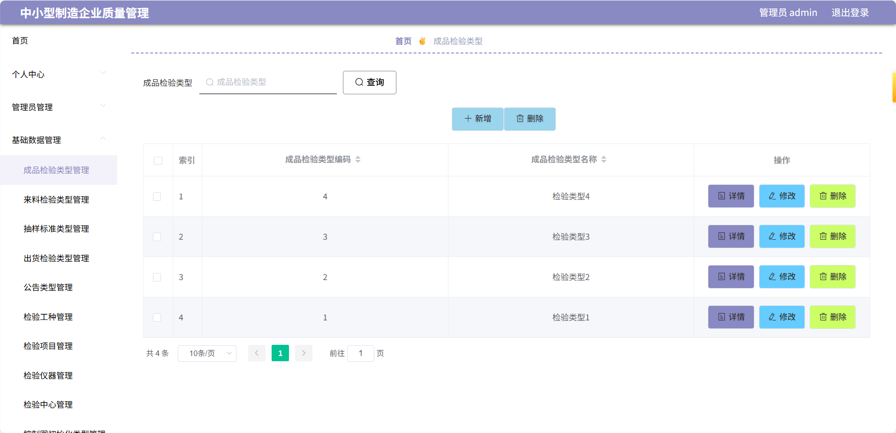
Task: Open 抽样标准类型管理 in the sidebar
Action: [56, 229]
